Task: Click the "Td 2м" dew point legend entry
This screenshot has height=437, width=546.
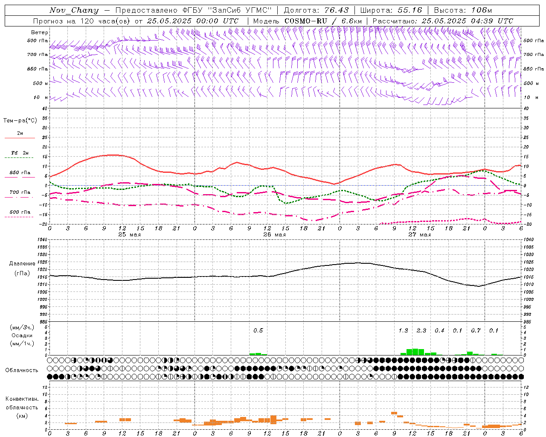Action: 20,153
